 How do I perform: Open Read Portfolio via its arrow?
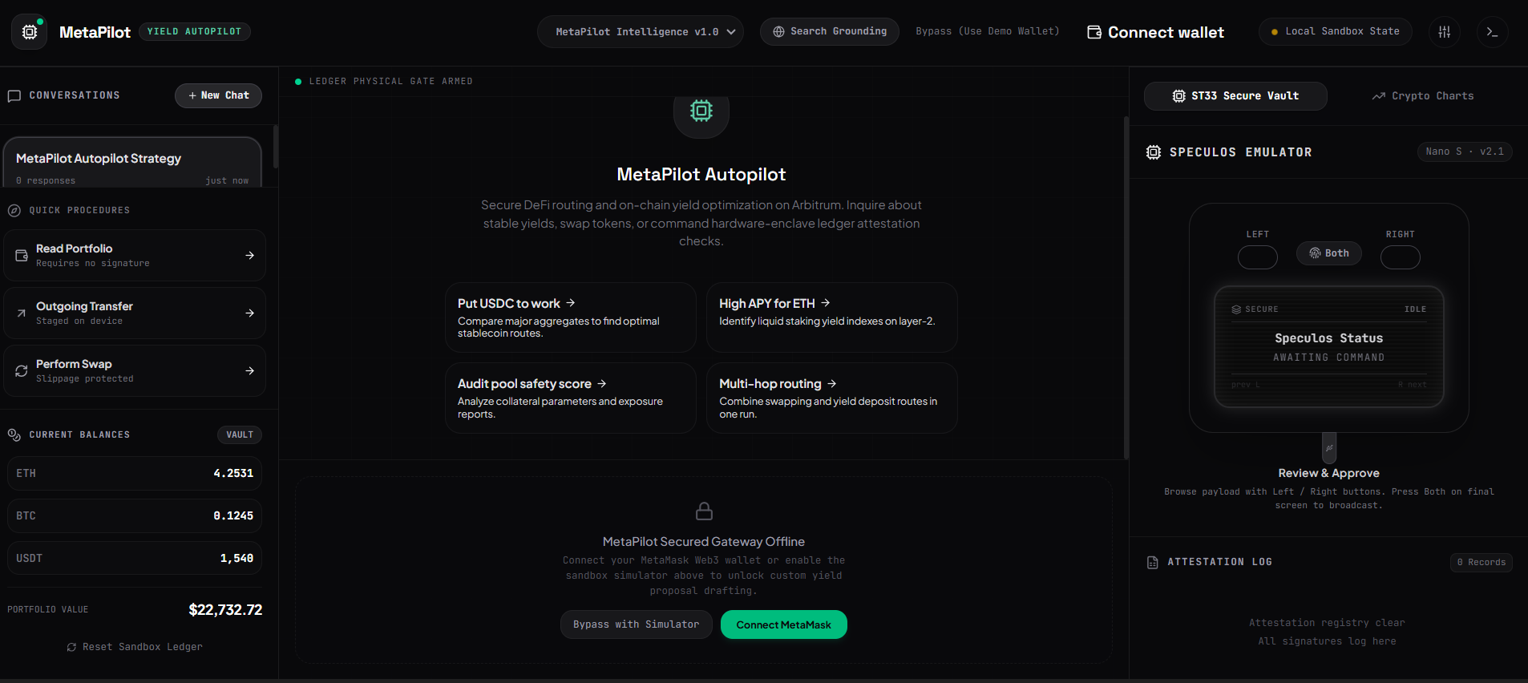tap(250, 256)
